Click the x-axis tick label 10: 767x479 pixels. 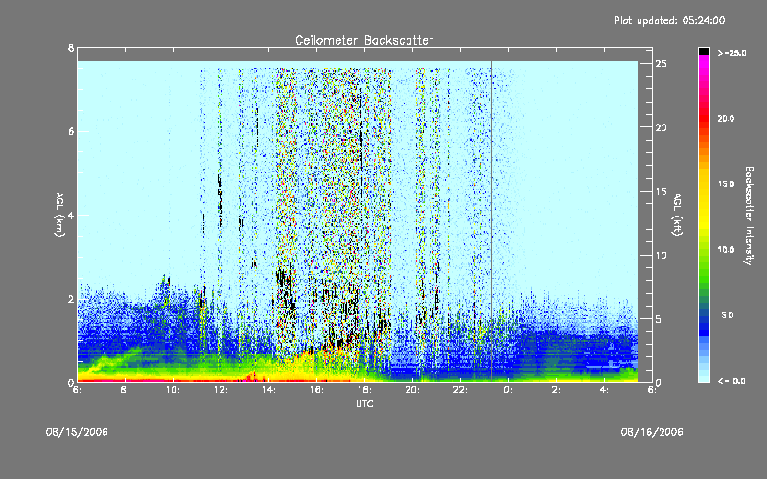point(173,390)
